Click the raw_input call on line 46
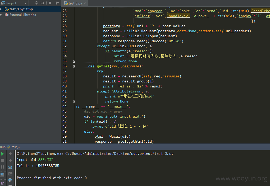 (x=121, y=117)
